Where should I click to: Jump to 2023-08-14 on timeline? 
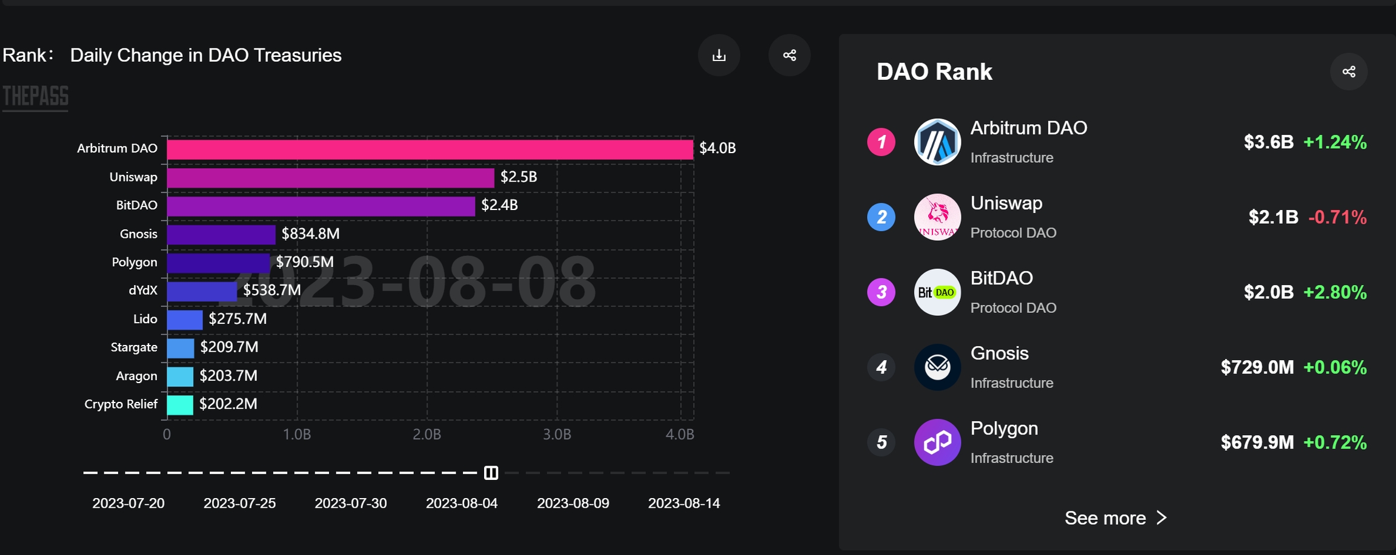pyautogui.click(x=683, y=503)
